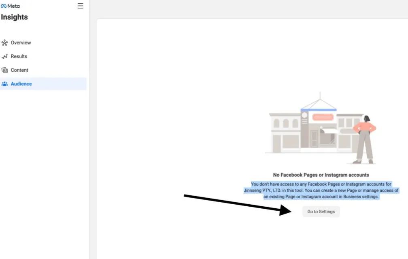Click 'No Facebook Pages or Instagram accounts' heading

321,175
